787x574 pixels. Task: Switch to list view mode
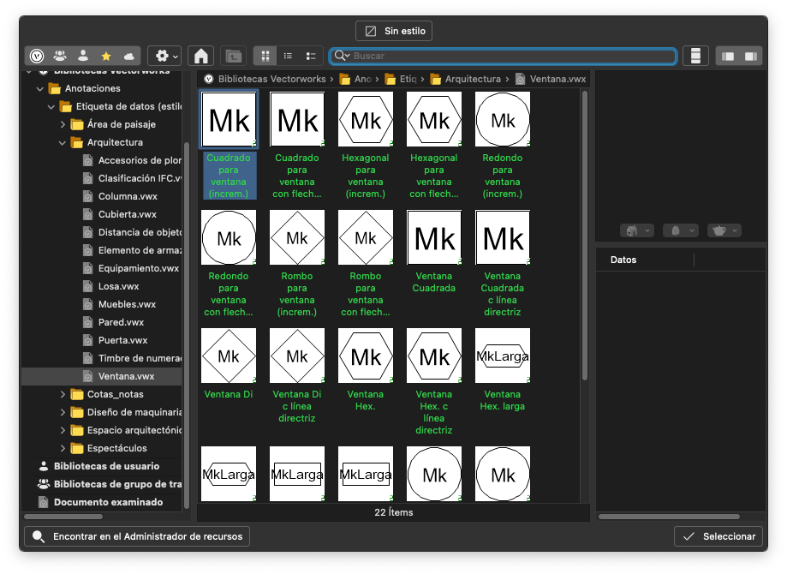coord(288,56)
